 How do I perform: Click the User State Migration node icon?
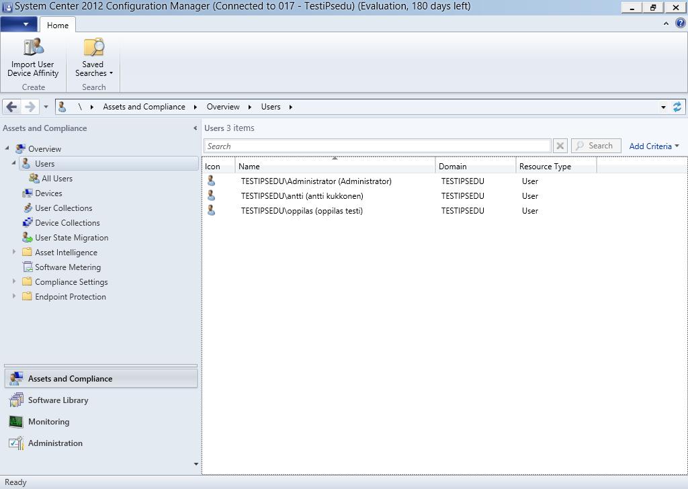27,237
